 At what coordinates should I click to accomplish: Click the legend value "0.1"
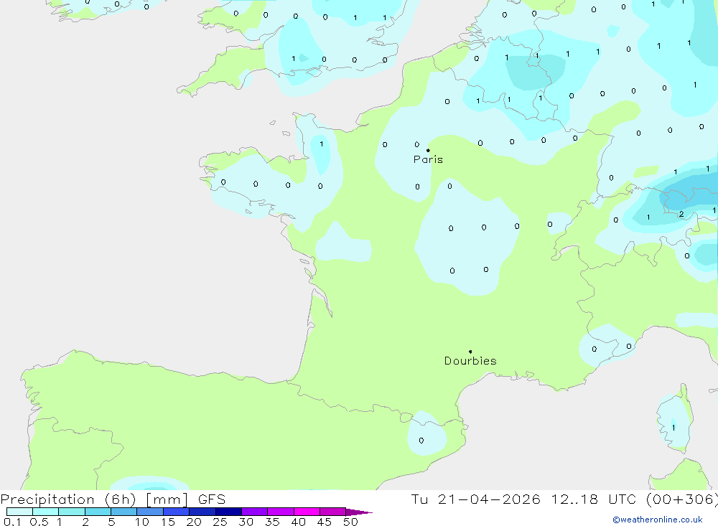12,522
